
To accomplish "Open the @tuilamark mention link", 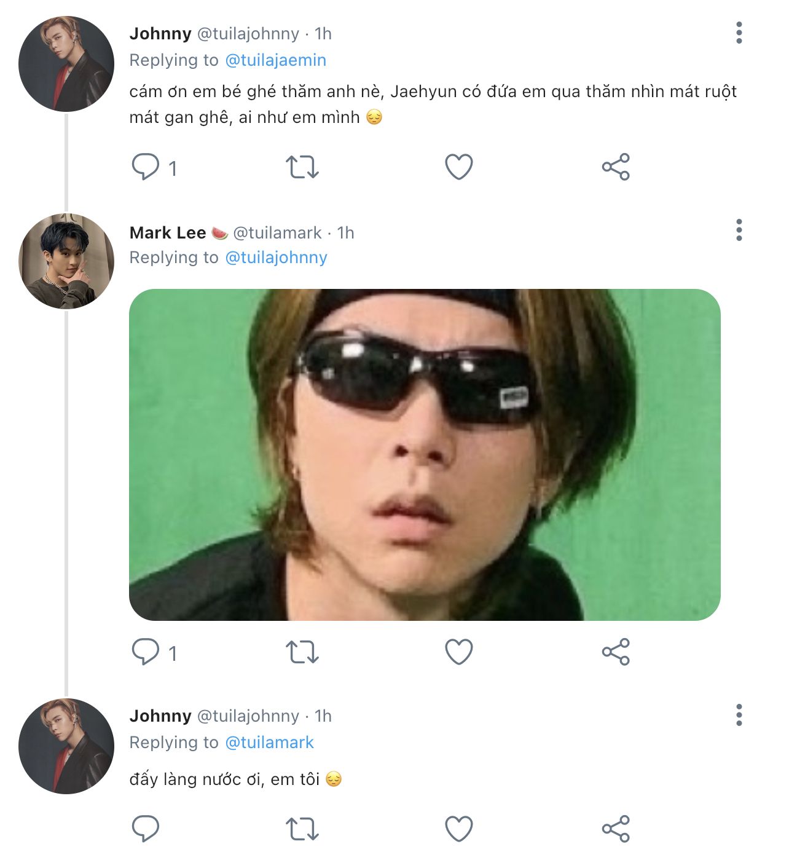I will tap(269, 743).
